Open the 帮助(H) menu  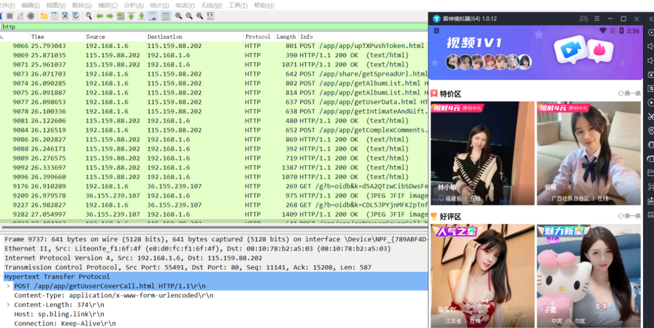264,5
